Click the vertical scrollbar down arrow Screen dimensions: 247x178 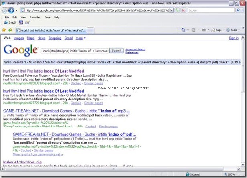coord(243,164)
